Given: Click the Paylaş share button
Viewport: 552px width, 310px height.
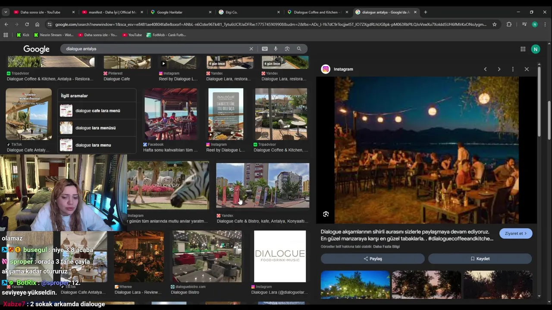Looking at the screenshot, I should point(373,259).
